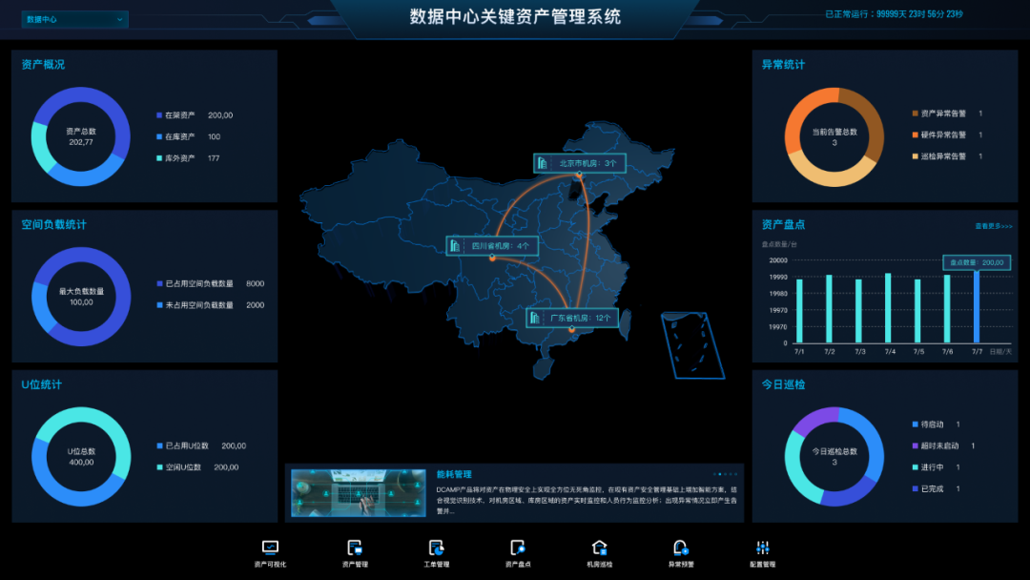This screenshot has width=1030, height=580.
Task: Click the 能耗管理 video thumbnail
Action: click(x=358, y=494)
